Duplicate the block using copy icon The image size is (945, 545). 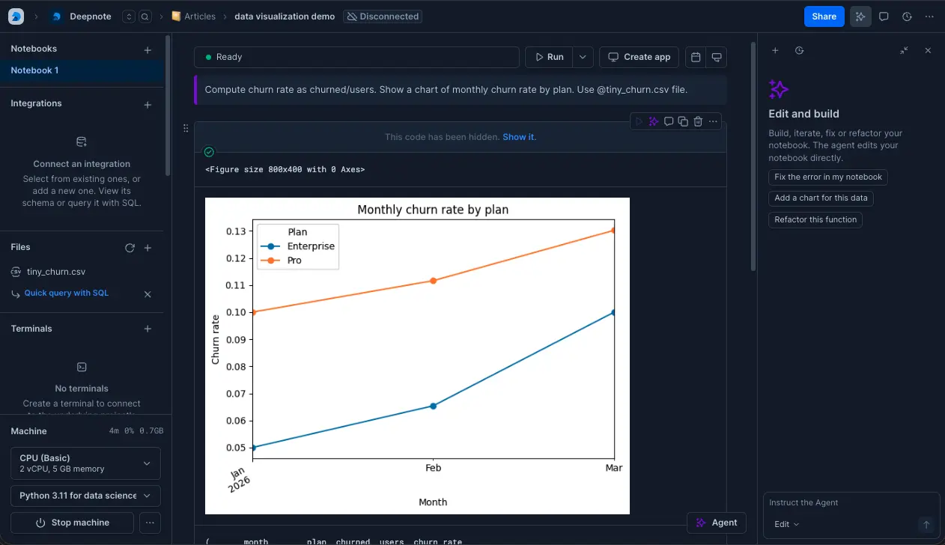click(x=683, y=121)
